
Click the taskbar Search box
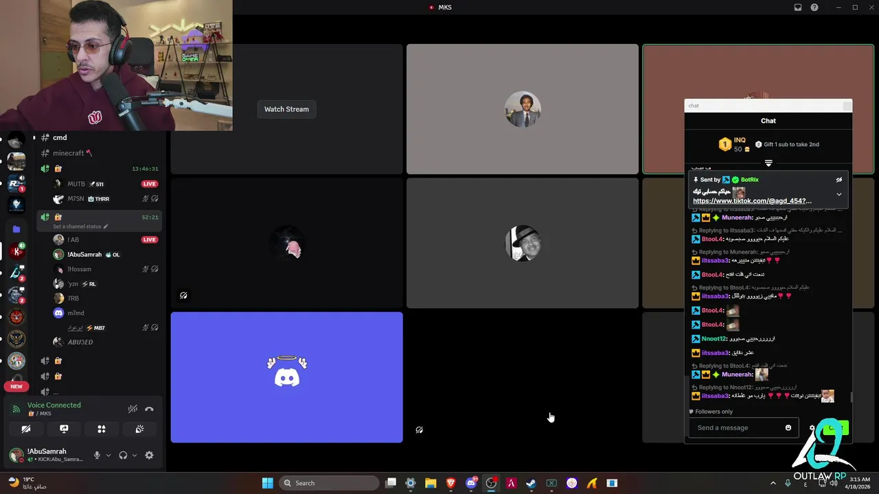[x=328, y=483]
